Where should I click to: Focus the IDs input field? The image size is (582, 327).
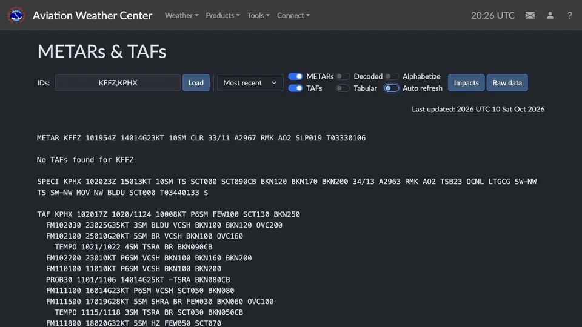118,83
